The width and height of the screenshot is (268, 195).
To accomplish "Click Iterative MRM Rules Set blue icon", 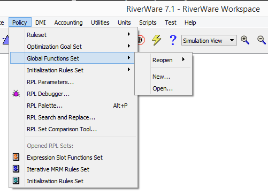I will tap(16, 169).
